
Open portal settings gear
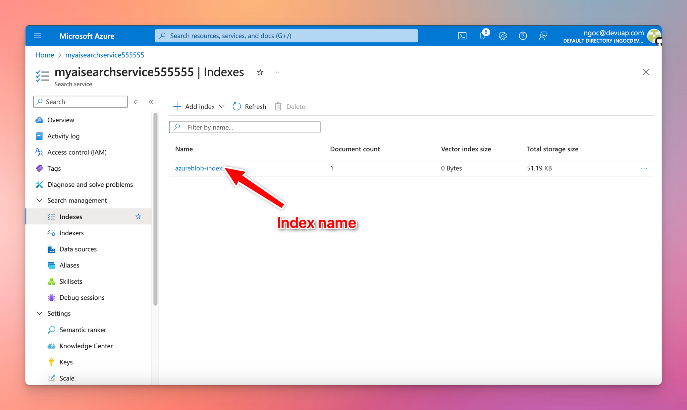tap(503, 36)
